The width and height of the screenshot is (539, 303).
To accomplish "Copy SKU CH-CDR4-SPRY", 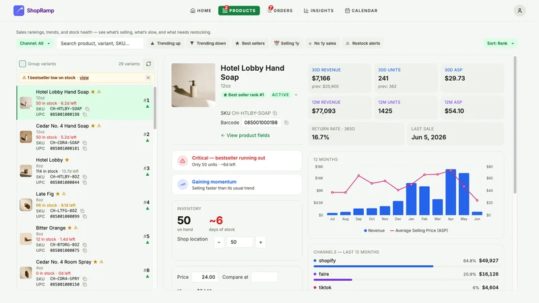I will [85, 279].
